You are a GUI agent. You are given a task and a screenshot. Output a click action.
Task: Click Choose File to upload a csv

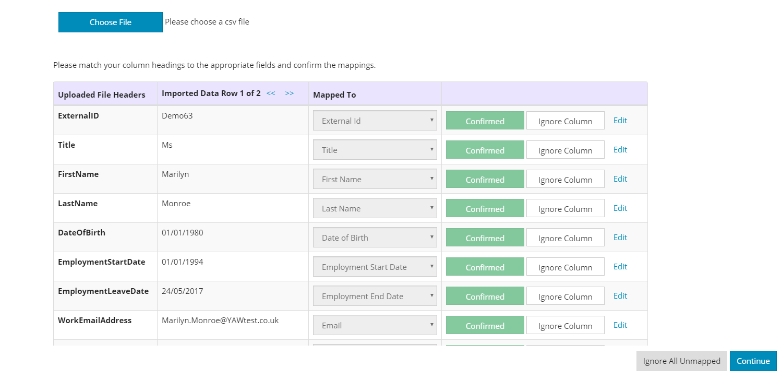click(x=110, y=22)
